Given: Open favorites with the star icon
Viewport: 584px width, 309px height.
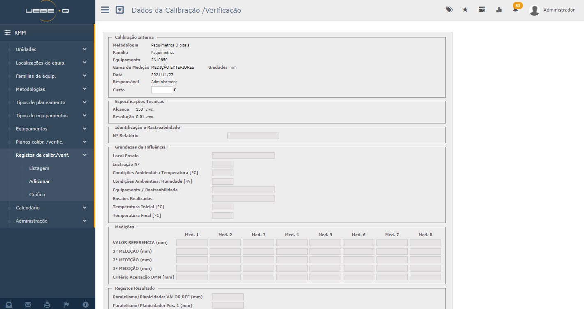Looking at the screenshot, I should 465,9.
